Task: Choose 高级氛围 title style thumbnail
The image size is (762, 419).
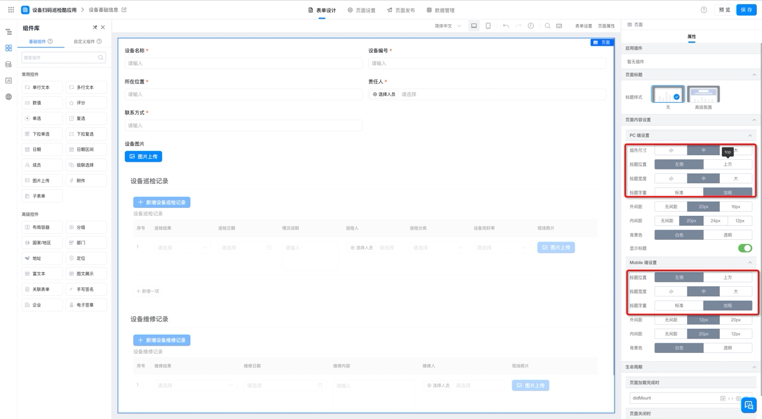Action: click(703, 94)
